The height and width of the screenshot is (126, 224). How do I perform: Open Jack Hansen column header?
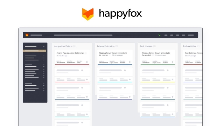point(146,46)
